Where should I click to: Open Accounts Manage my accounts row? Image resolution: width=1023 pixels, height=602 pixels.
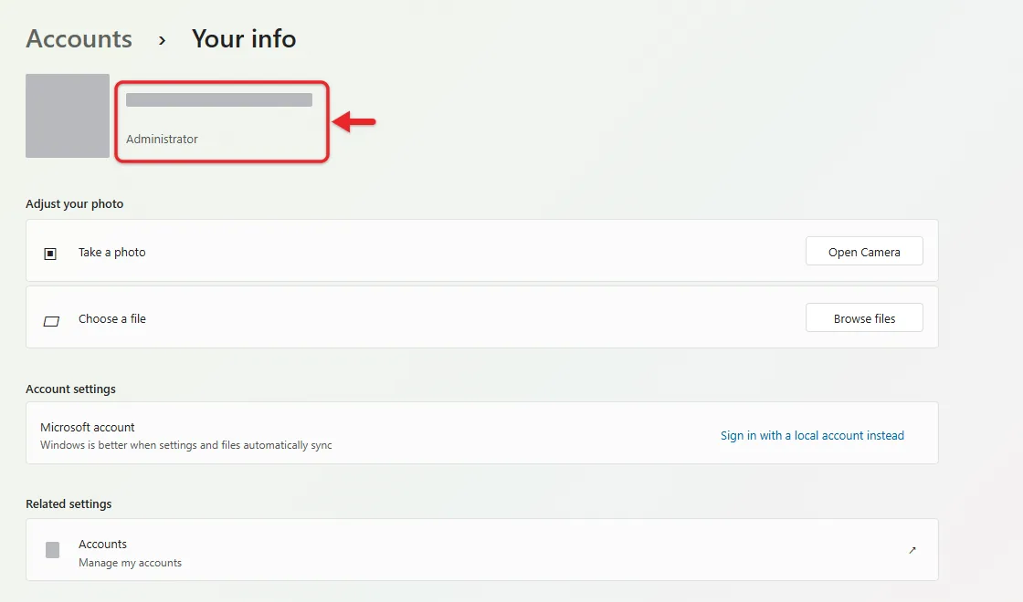[x=481, y=550]
